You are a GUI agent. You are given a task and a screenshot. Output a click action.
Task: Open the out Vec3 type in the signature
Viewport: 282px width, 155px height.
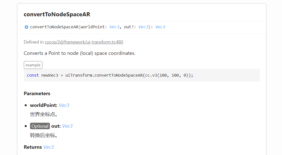(143, 27)
